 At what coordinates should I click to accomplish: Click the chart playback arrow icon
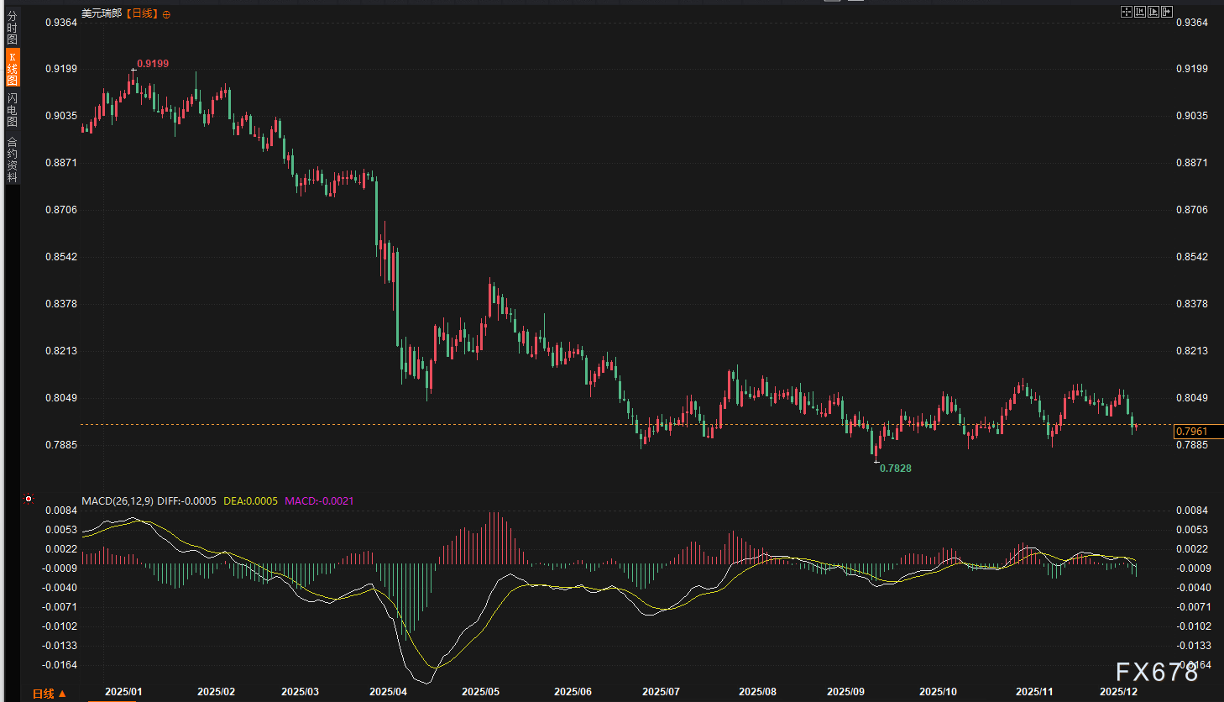pyautogui.click(x=1153, y=12)
